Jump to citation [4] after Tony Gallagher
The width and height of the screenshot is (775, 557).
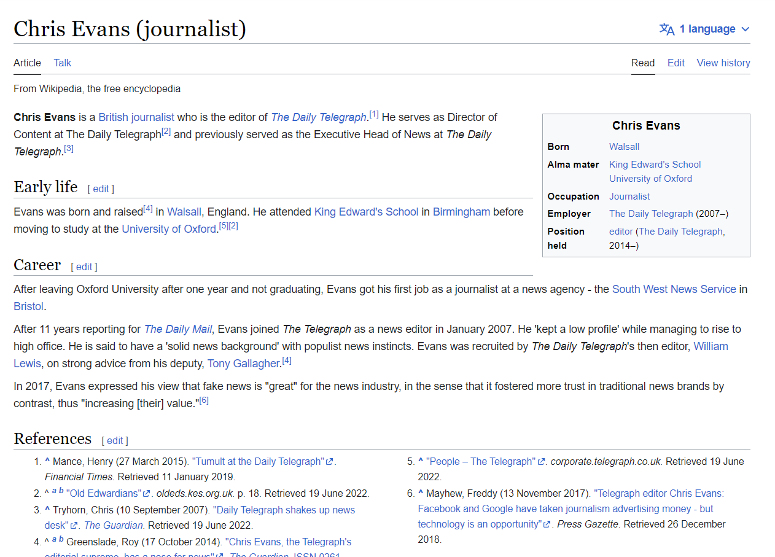pos(287,360)
